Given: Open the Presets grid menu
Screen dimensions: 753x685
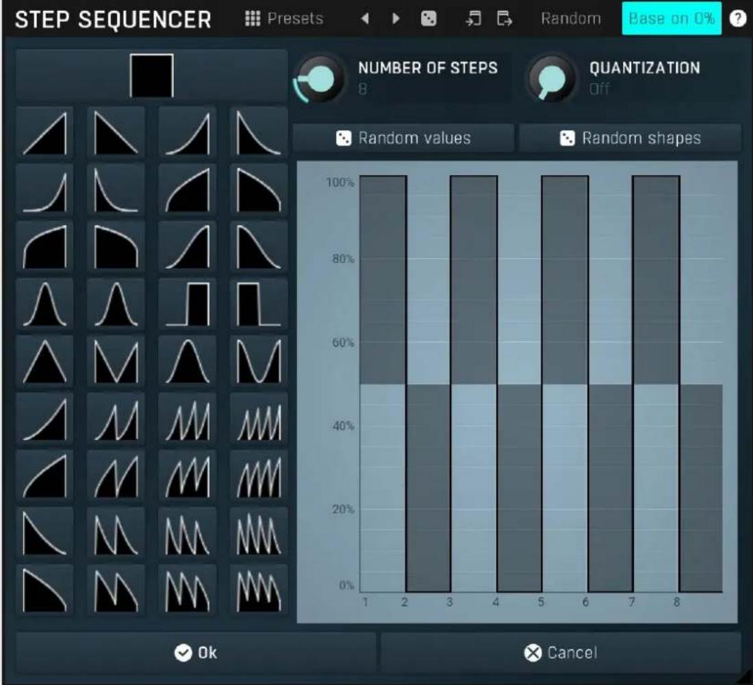Looking at the screenshot, I should (x=284, y=18).
